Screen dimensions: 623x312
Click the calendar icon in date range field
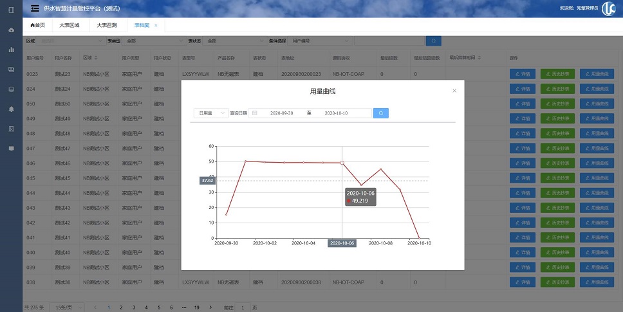[255, 113]
